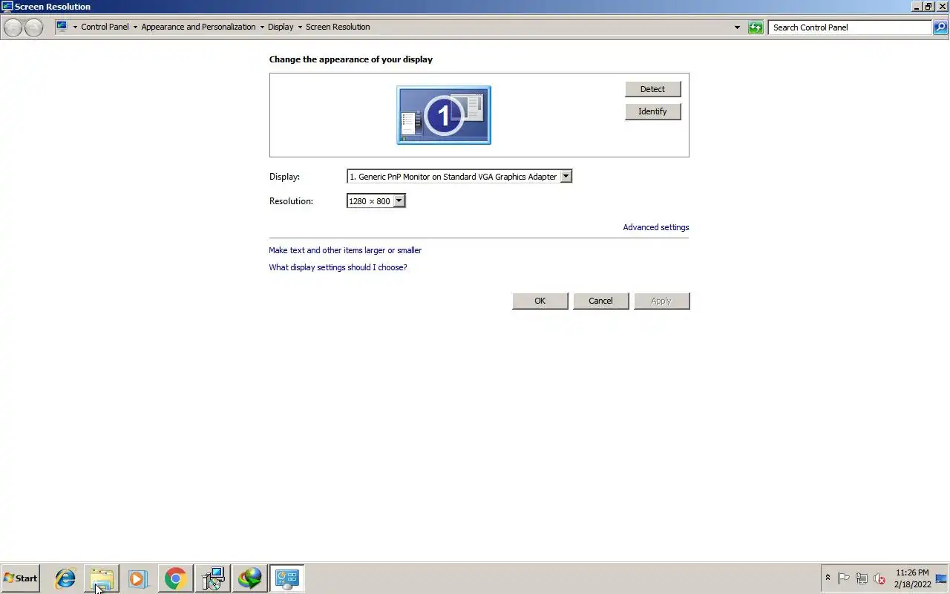
Task: Click Show desktop at taskbar end
Action: pyautogui.click(x=943, y=578)
